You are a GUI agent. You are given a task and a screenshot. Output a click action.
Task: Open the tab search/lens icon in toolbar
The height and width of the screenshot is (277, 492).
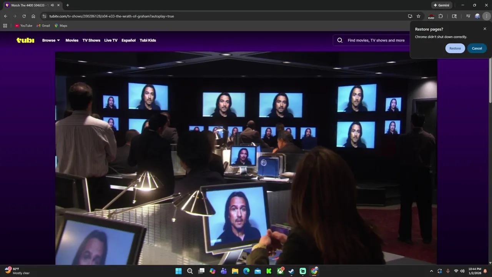454,16
